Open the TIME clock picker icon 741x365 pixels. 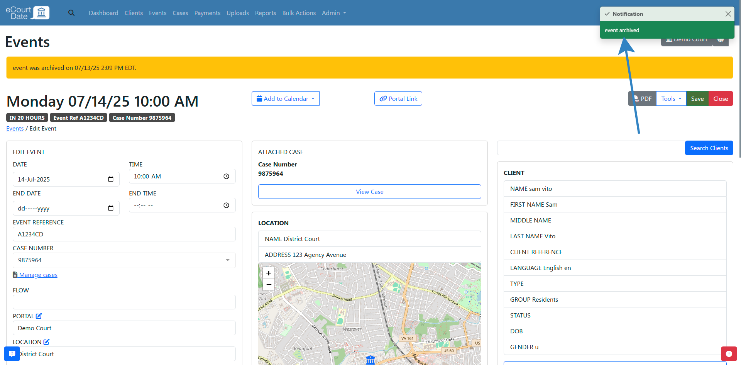pos(227,177)
